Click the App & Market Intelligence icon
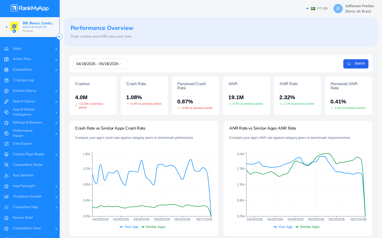 coord(7,112)
